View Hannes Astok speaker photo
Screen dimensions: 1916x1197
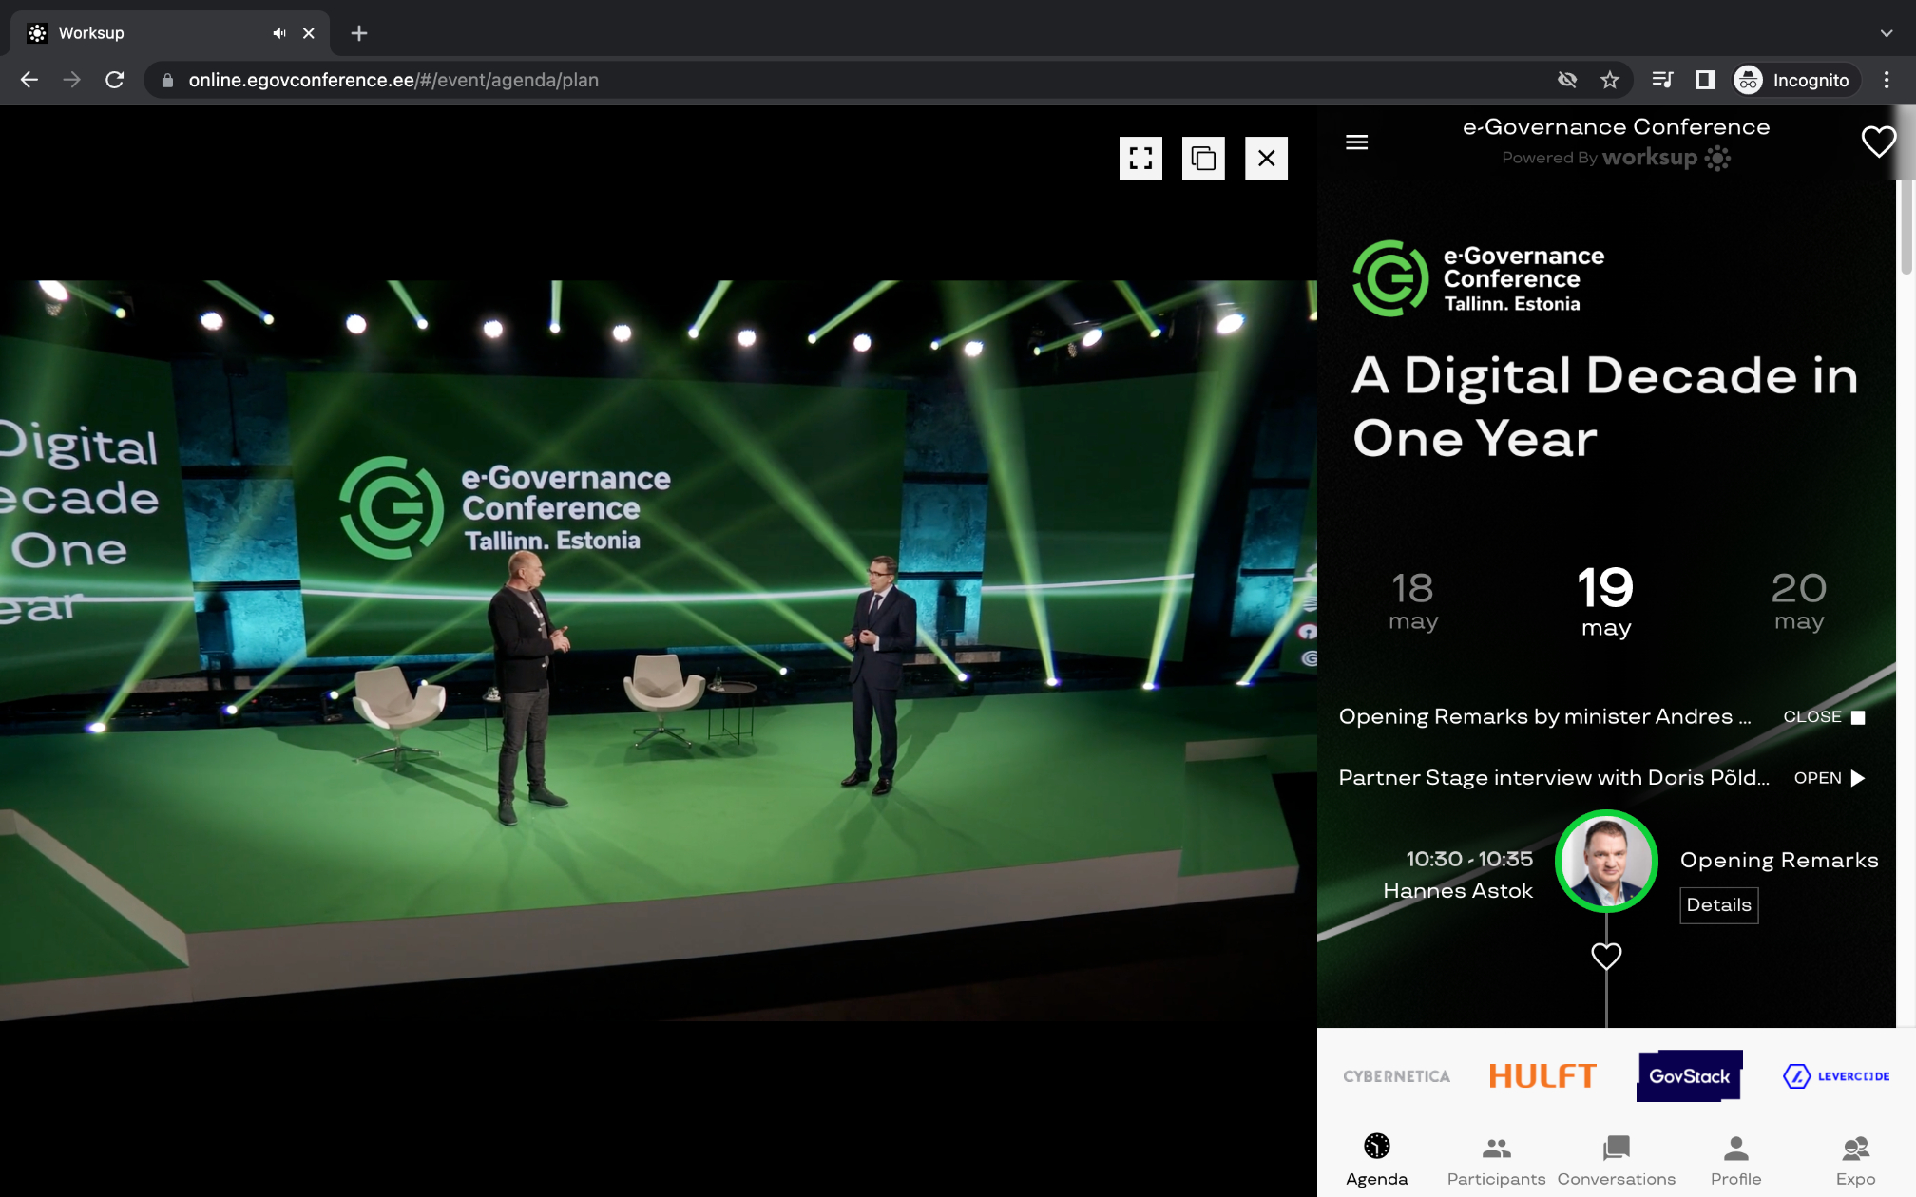1606,862
